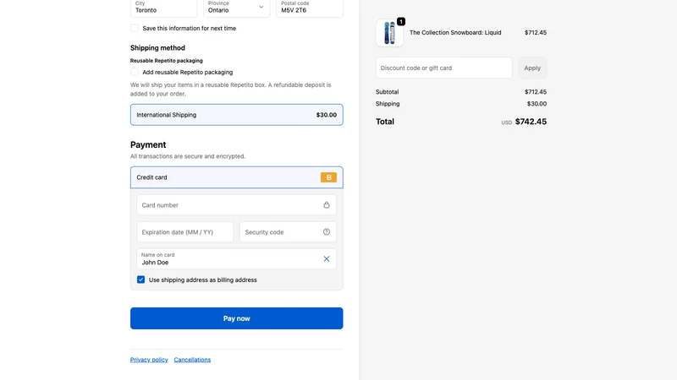
Task: Open the Privacy policy link
Action: 149,360
